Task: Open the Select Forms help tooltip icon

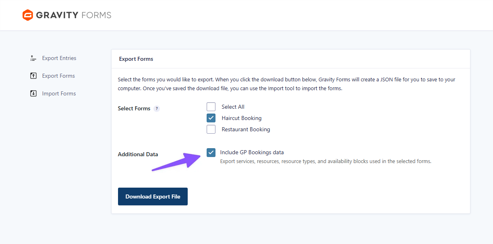Action: tap(157, 109)
